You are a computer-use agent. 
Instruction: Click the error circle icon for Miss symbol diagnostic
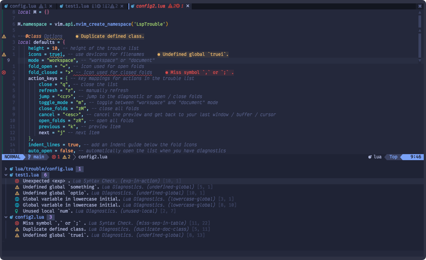tap(17, 223)
